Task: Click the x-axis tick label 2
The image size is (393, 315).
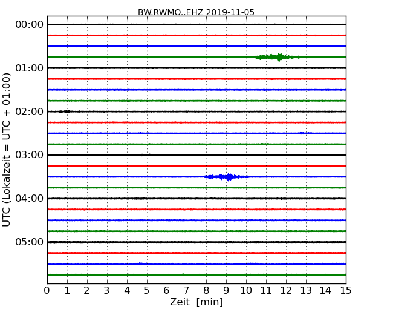Action: tap(86, 290)
